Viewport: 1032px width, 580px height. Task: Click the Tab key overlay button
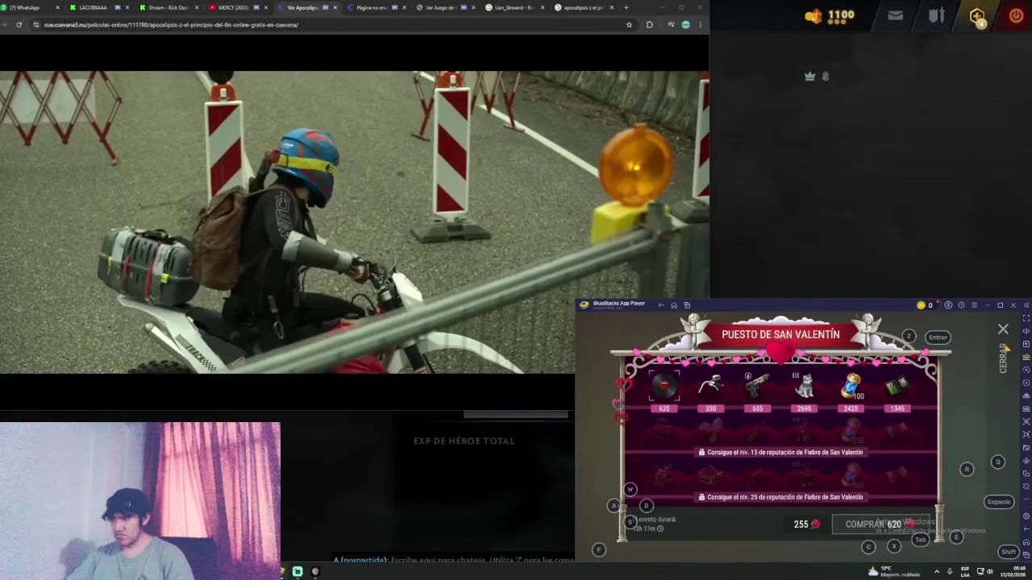point(921,540)
